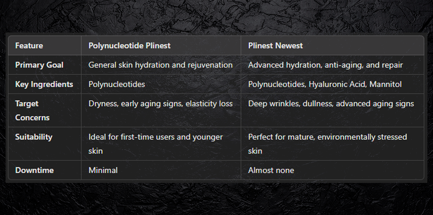Select the Polynucleotide Plinest column header
433x215 pixels.
click(129, 46)
